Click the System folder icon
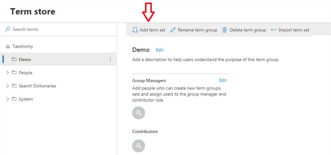 [14, 99]
